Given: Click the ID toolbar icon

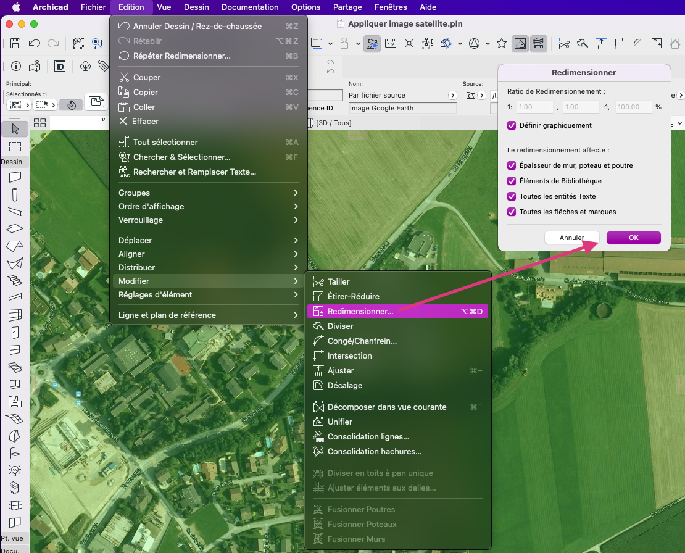Looking at the screenshot, I should coord(60,66).
